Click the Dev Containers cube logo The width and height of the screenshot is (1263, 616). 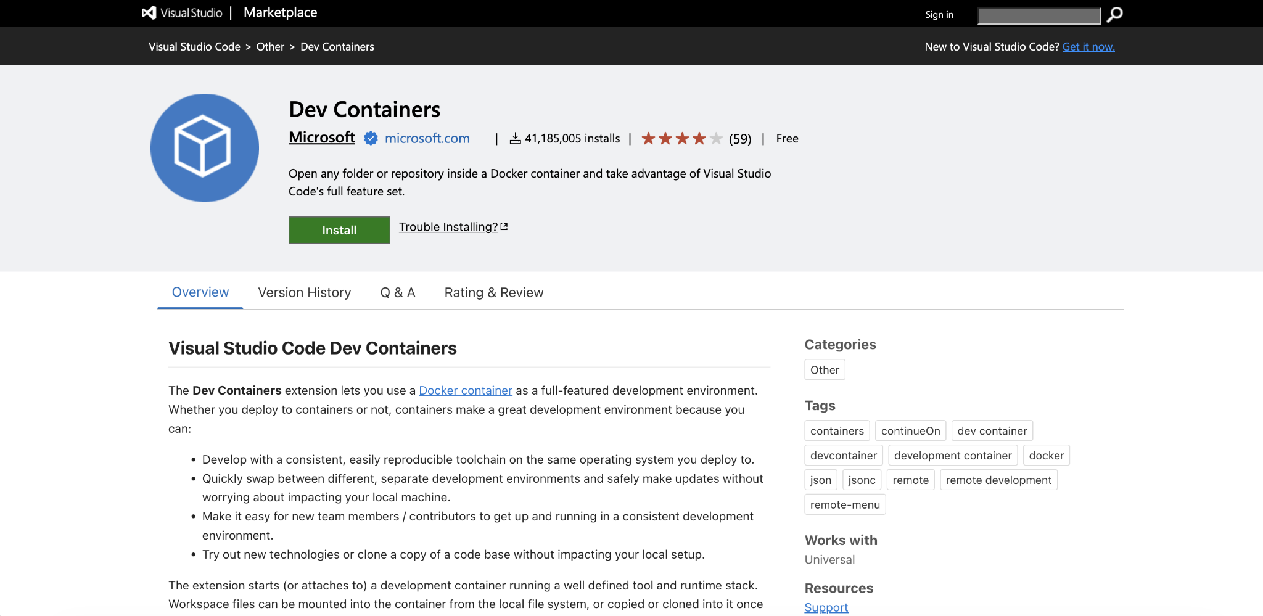(205, 148)
